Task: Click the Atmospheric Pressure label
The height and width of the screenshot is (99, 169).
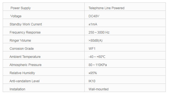Action: 25,65
